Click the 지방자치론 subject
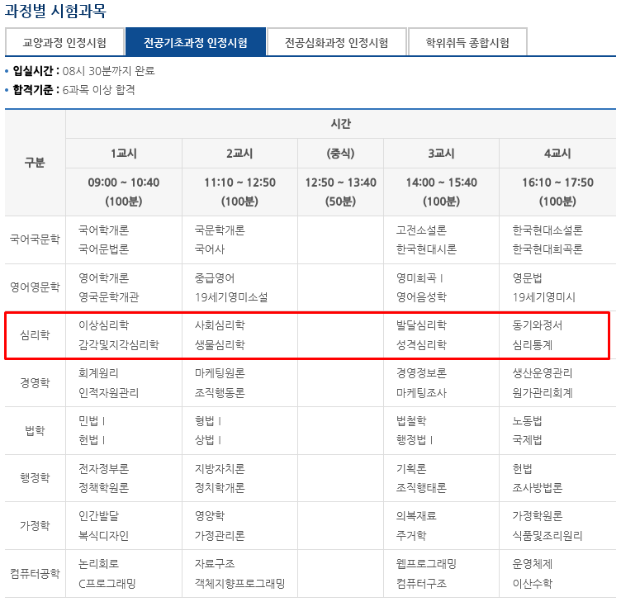The width and height of the screenshot is (621, 602). 220,469
